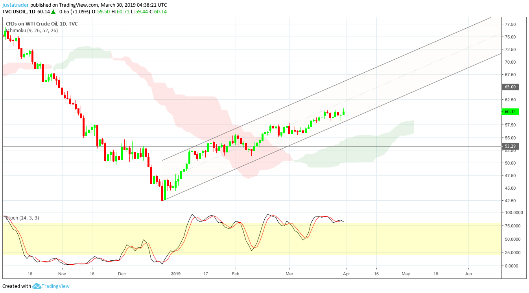Click the 53.29 horizontal line price tag
This screenshot has width=529, height=293.
(511, 146)
